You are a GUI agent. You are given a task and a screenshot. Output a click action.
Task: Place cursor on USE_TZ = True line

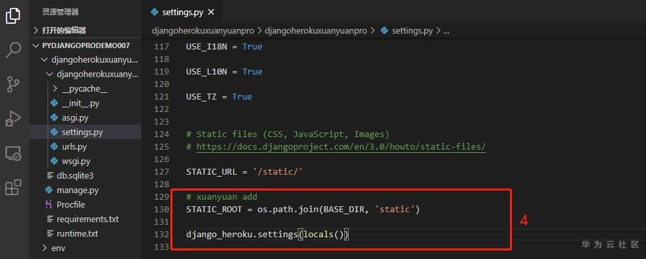pyautogui.click(x=219, y=97)
